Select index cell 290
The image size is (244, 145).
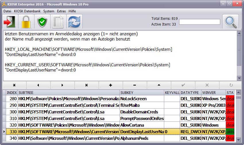click(12, 105)
